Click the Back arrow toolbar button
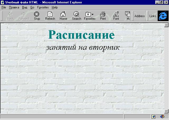 click(11, 16)
